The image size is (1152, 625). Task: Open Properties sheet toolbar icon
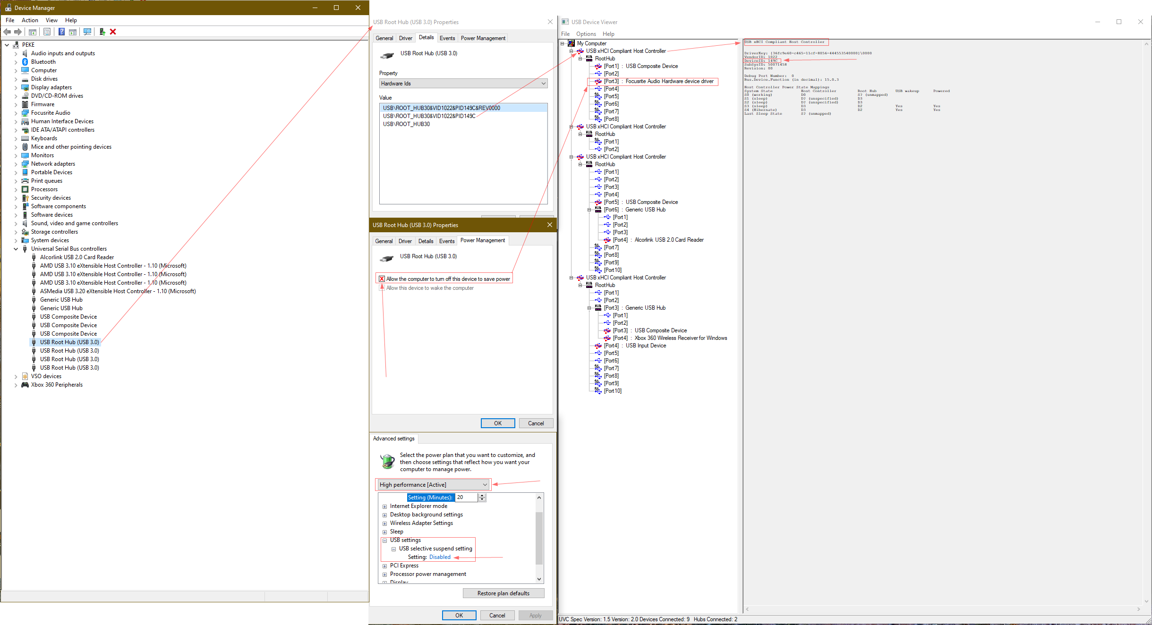47,32
